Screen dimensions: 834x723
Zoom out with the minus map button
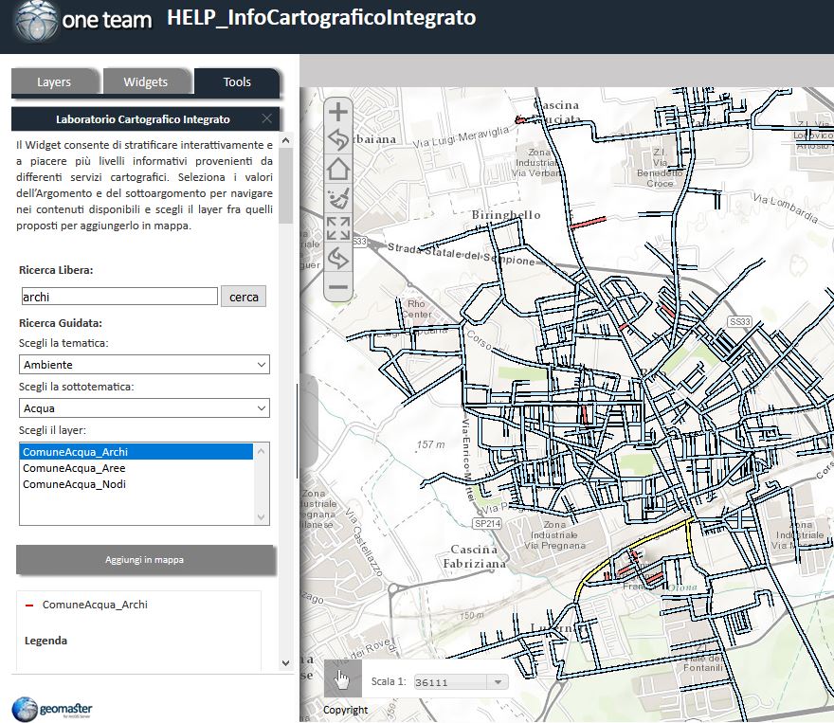[x=338, y=287]
